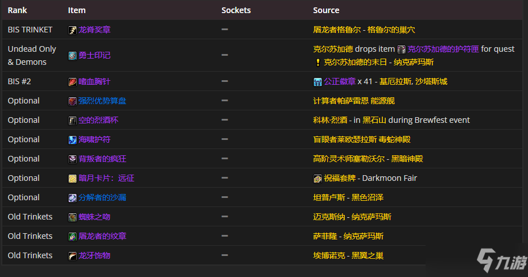528x277 pixels.
Task: Follow the 黑暗神殿 source link
Action: (407, 159)
